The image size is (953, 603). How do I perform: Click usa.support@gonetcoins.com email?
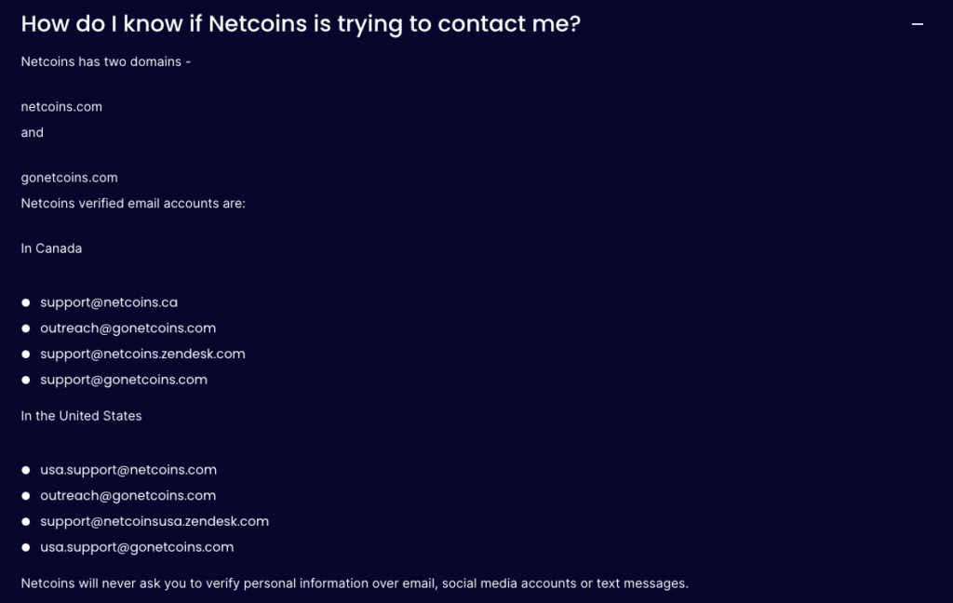pos(137,547)
